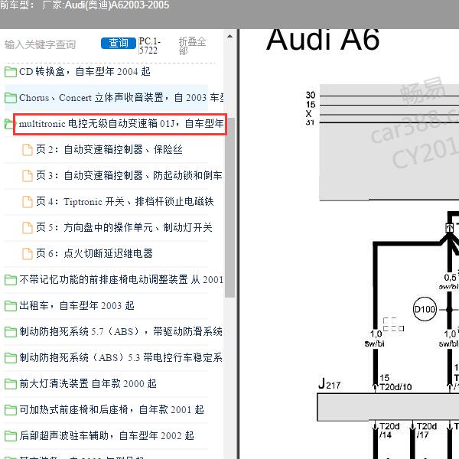Click the T20d/14 connector label

[389, 431]
